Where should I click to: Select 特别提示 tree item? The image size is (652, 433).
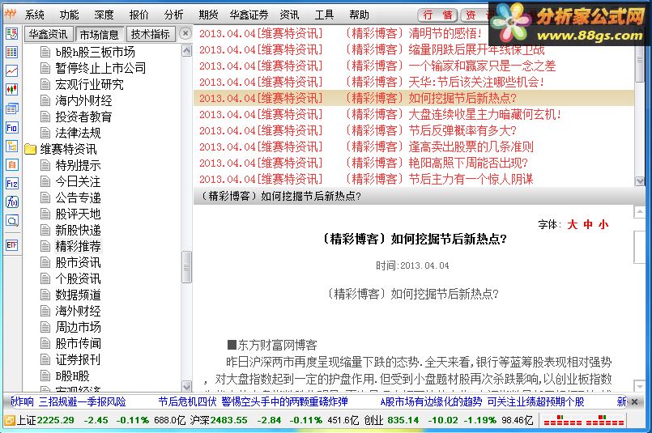point(79,165)
